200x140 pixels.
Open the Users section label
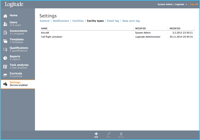(13, 22)
